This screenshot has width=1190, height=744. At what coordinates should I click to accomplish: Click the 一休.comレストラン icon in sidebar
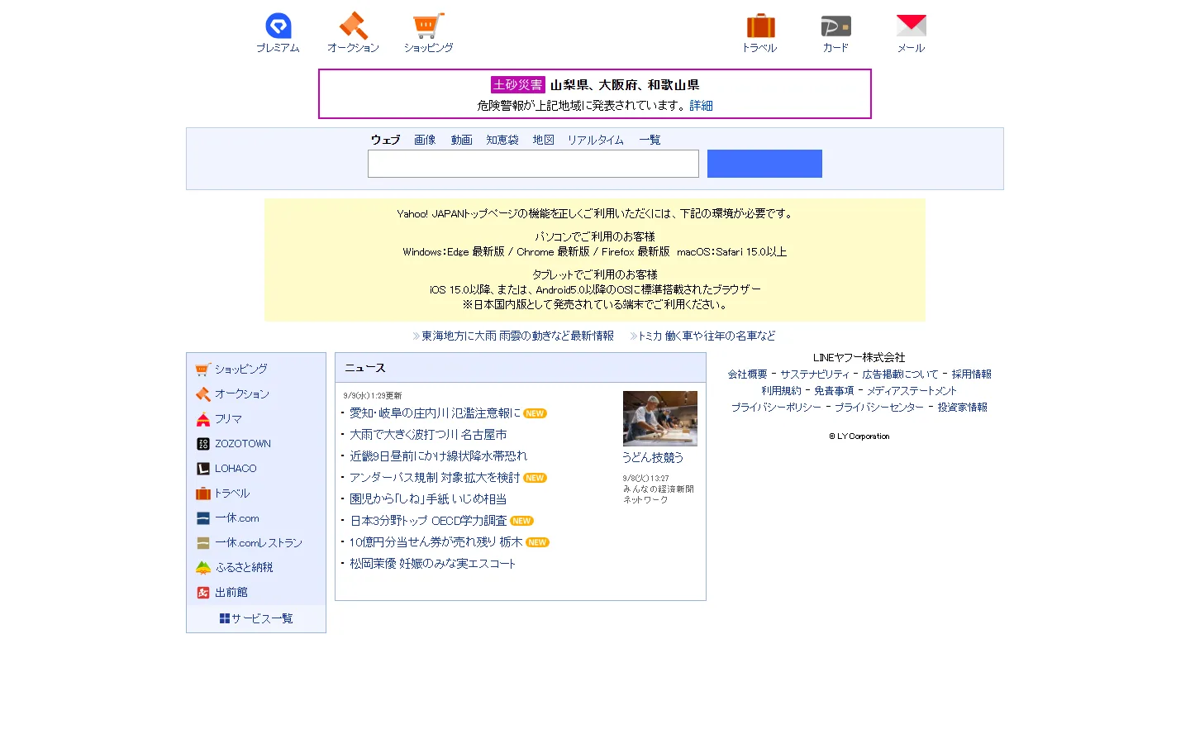tap(202, 543)
